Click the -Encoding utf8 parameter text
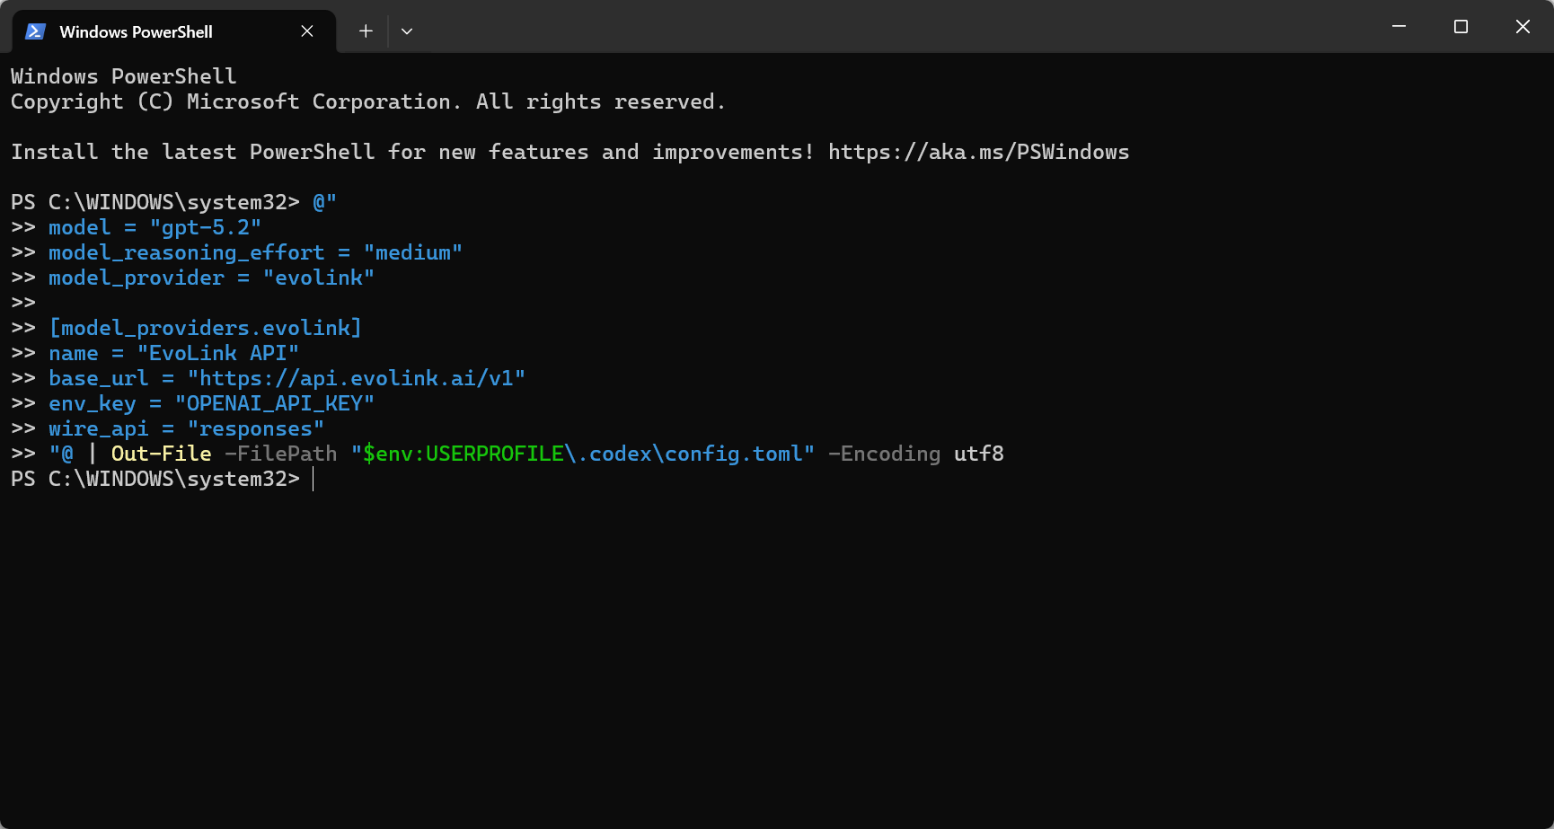 coord(917,454)
